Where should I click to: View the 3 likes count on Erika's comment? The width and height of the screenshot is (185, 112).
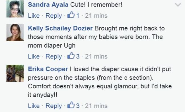point(78,106)
